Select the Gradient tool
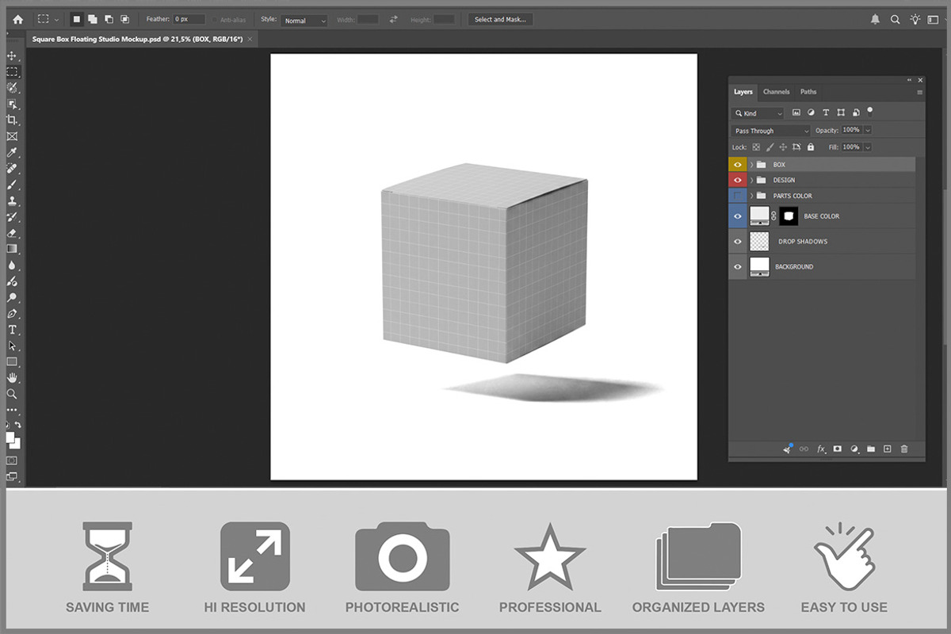Screen dimensions: 951x634 12,249
